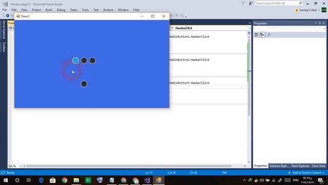
Task: Toggle the Properties panel auto-hide pin
Action: coord(320,23)
